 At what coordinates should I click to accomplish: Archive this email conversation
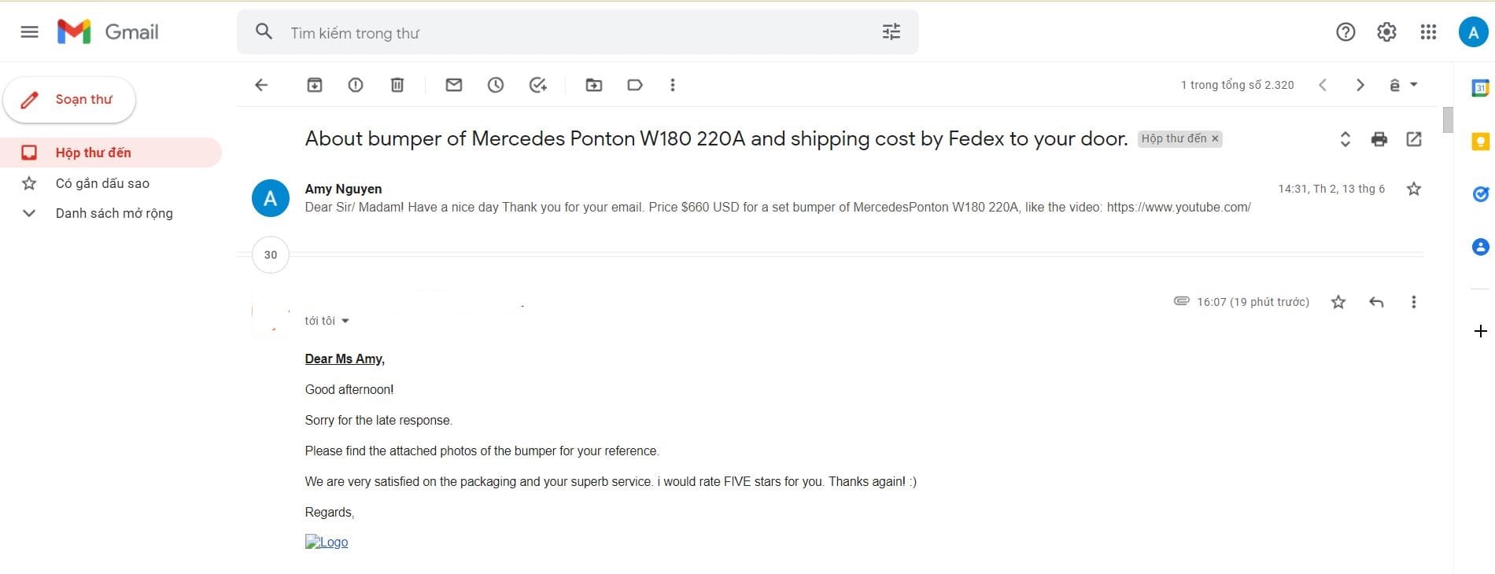point(315,85)
